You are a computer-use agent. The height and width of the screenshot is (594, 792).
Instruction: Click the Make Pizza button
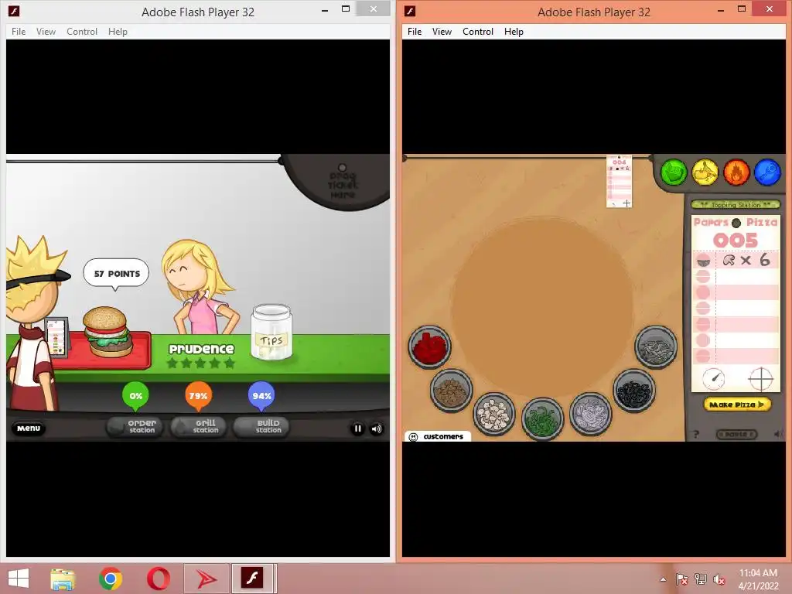(737, 405)
